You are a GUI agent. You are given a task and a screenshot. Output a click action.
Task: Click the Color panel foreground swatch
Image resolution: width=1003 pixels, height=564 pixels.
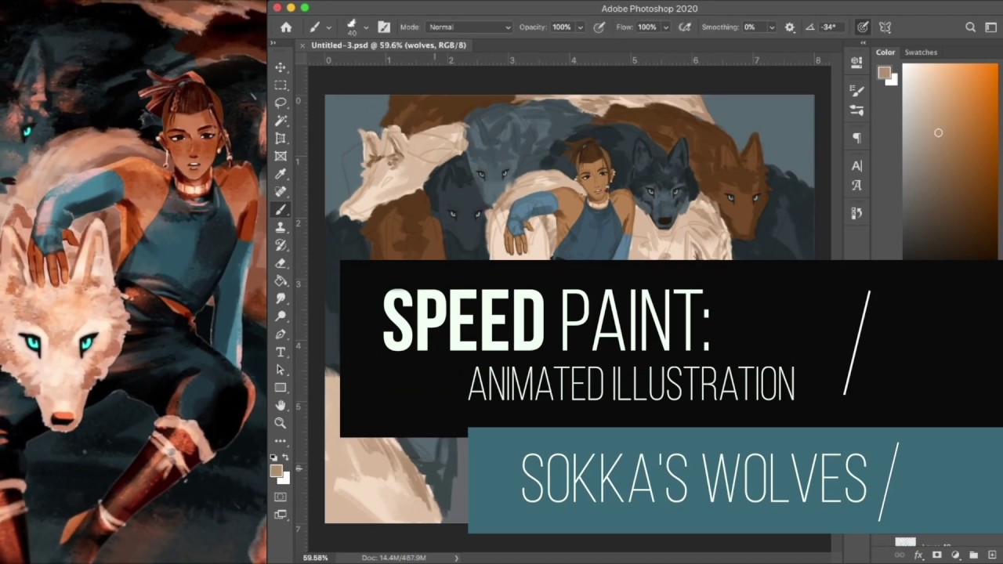[884, 73]
